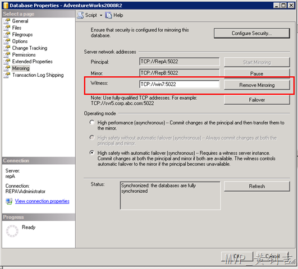Screen dimensions: 298x269
Task: Click the Remove Mirroring button
Action: (257, 85)
